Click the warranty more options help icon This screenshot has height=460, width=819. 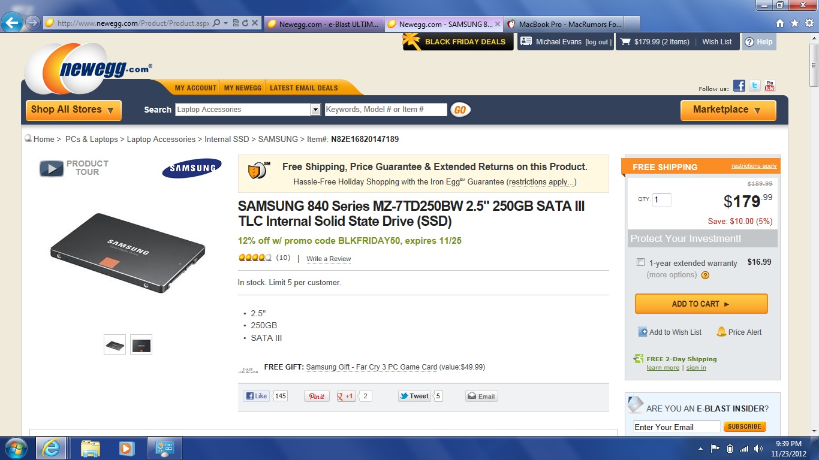[705, 276]
